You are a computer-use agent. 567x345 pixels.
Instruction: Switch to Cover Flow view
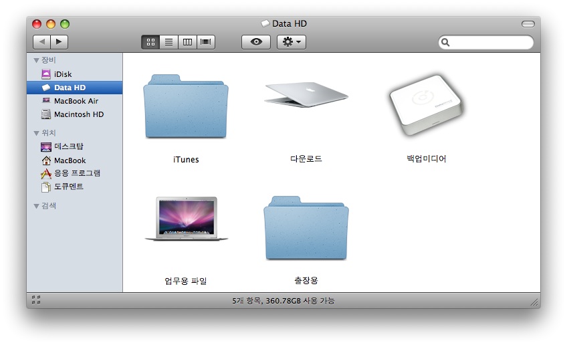tap(206, 42)
